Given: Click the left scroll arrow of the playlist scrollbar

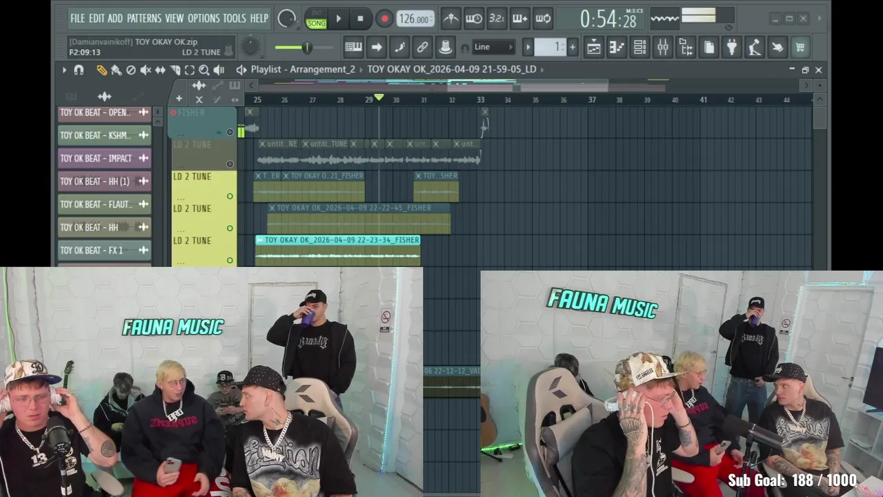Looking at the screenshot, I should (x=252, y=86).
